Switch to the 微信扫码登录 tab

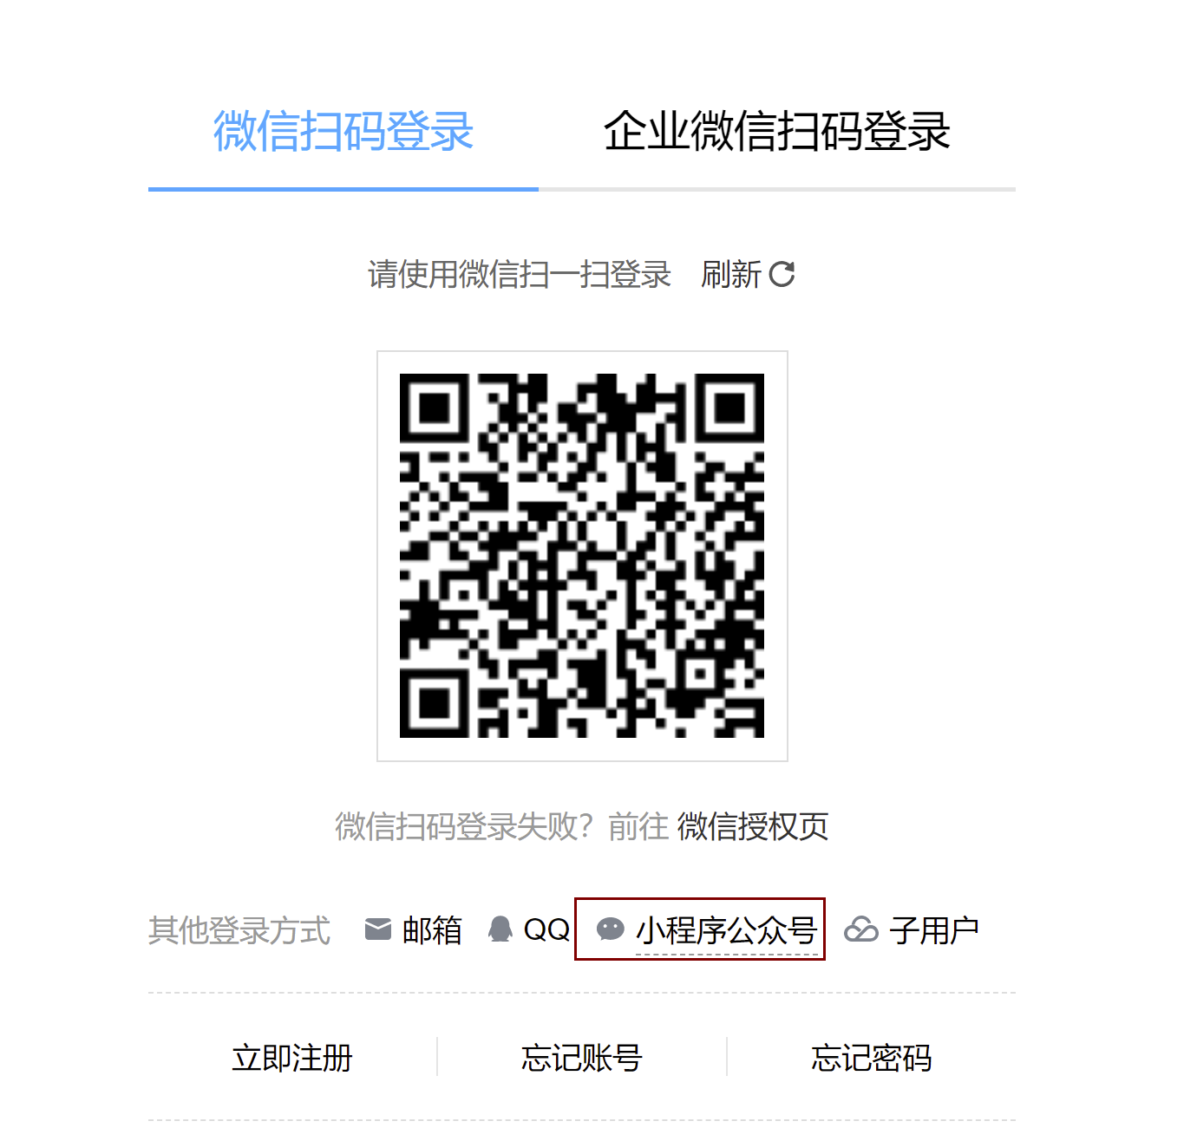point(343,132)
